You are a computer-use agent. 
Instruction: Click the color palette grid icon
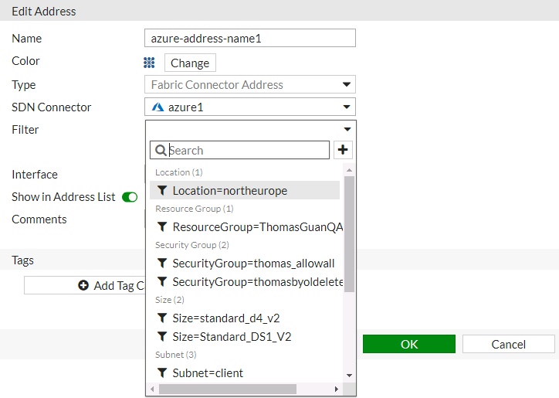(150, 63)
